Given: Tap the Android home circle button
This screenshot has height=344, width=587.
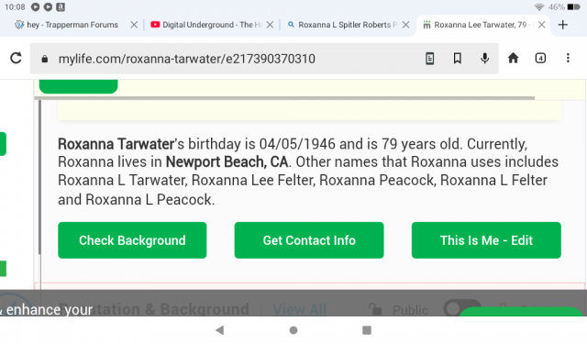Looking at the screenshot, I should (293, 330).
